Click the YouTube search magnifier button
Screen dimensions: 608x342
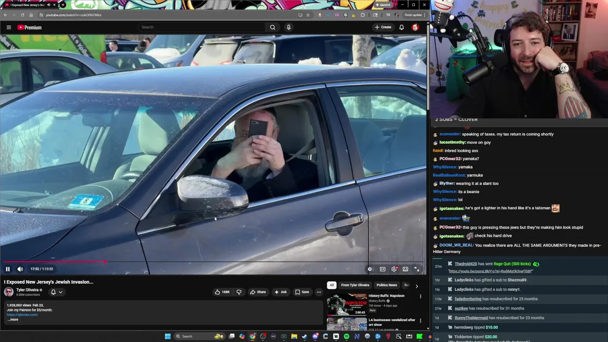tap(273, 27)
